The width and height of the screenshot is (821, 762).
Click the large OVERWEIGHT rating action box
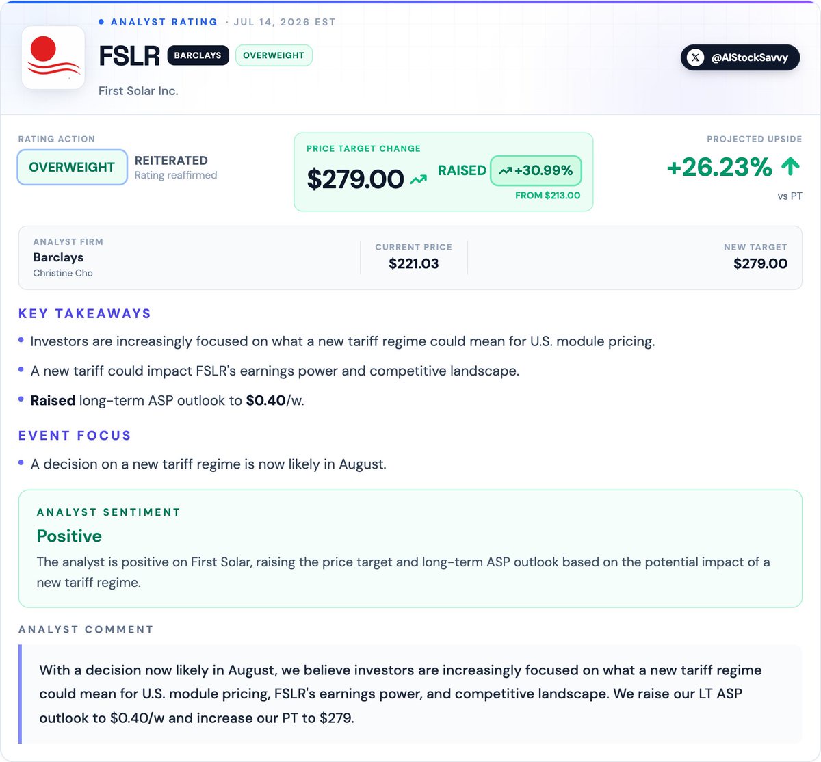click(x=72, y=168)
